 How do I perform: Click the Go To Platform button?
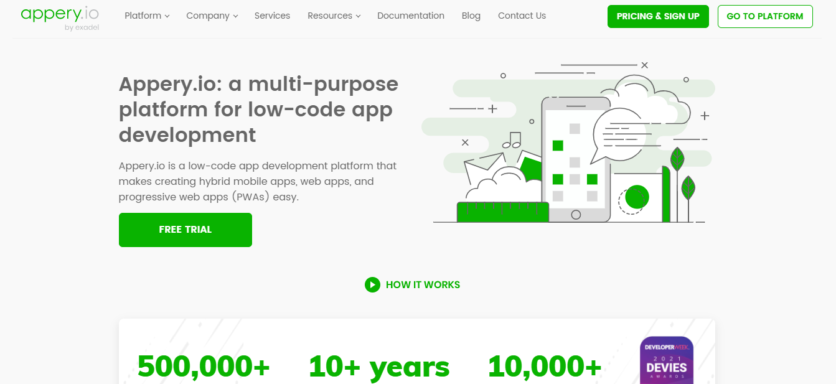765,16
